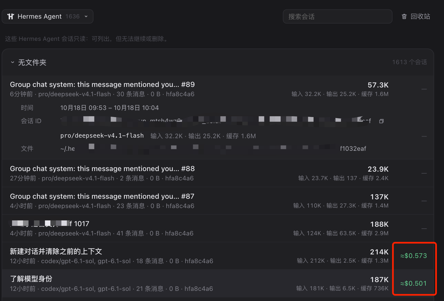The width and height of the screenshot is (444, 301).
Task: Click the 137K token total
Action: pos(379,197)
